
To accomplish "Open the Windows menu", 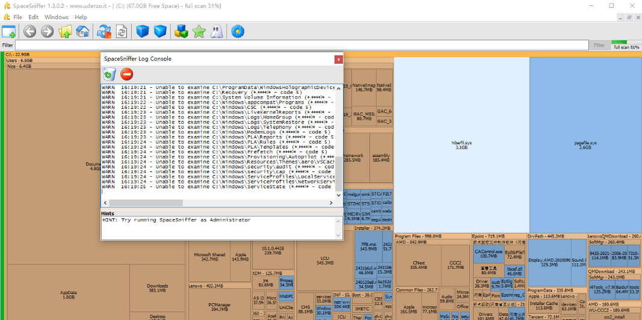I will point(57,17).
